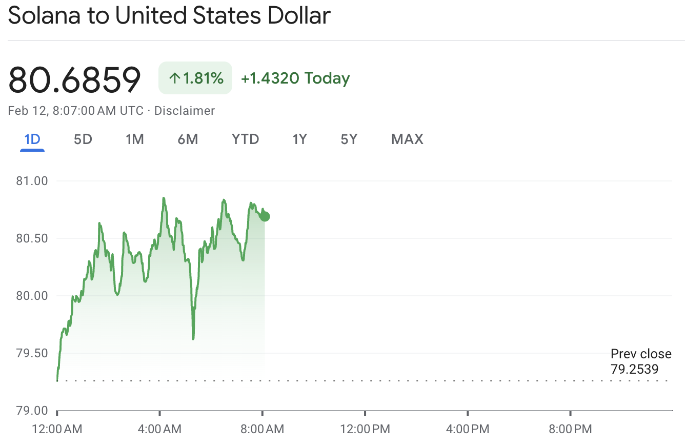
Task: Click the Solana to United States Dollar title
Action: (169, 16)
